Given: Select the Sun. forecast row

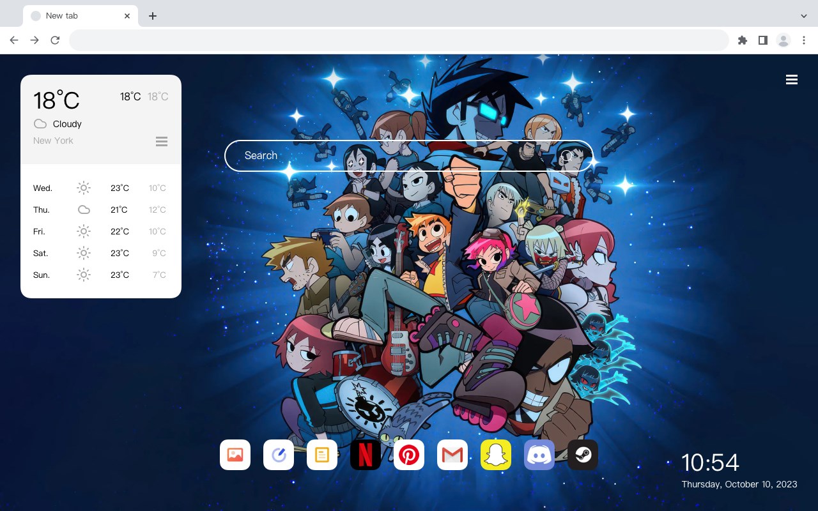Looking at the screenshot, I should 101,275.
